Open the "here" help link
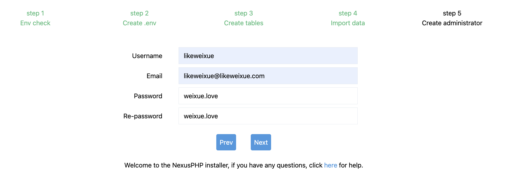Viewport: 508px width, 196px height. point(330,165)
